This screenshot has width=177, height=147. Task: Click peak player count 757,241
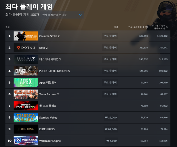tap(163, 48)
